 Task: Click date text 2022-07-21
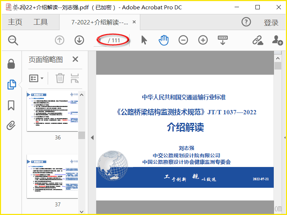pyautogui.click(x=261, y=179)
